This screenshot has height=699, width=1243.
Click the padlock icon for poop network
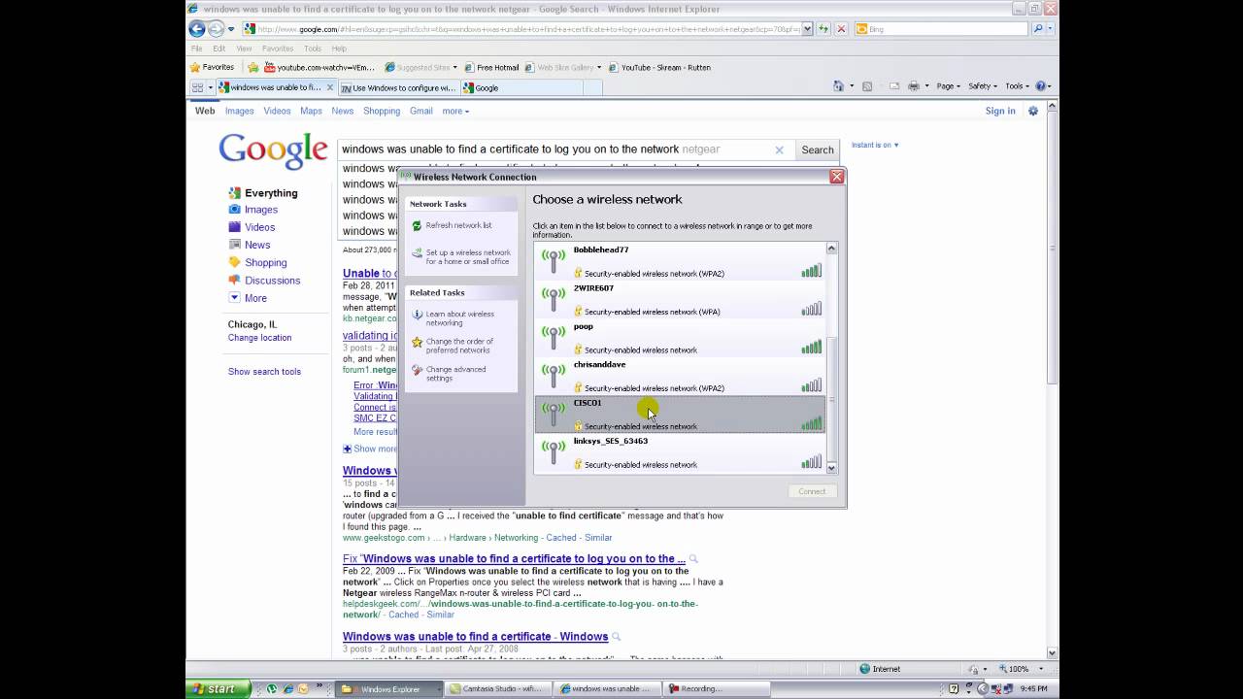tap(578, 349)
